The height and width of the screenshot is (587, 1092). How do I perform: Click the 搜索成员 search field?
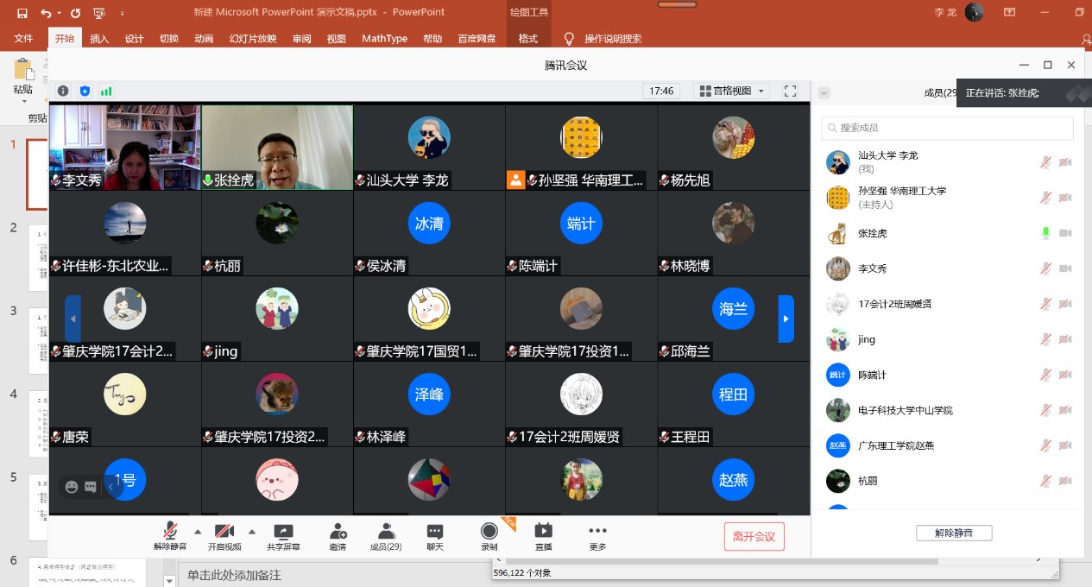tap(947, 128)
